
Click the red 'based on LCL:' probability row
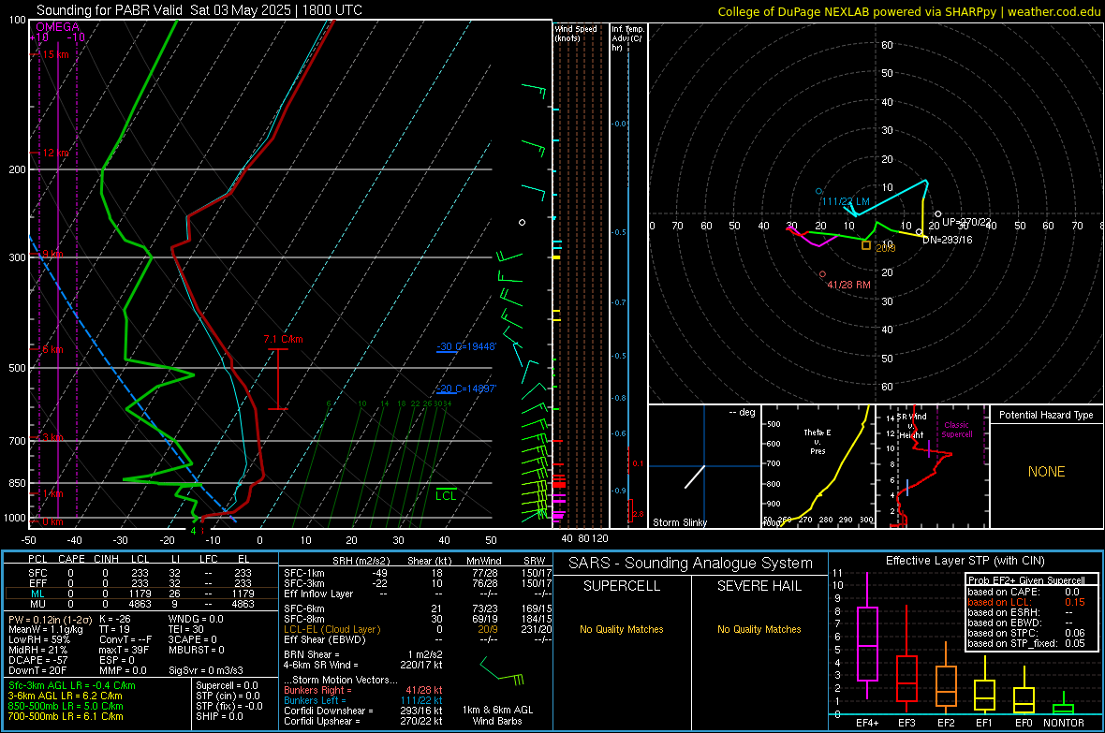(1026, 602)
